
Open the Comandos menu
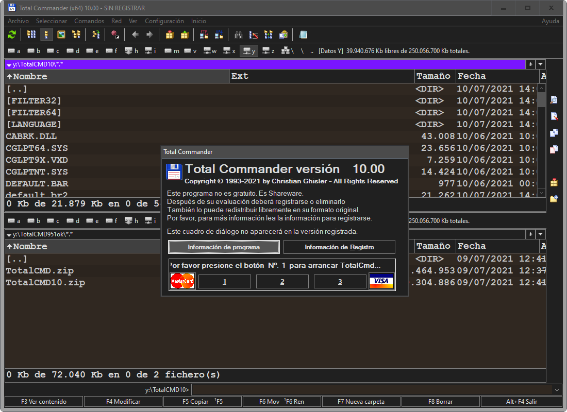pos(89,21)
